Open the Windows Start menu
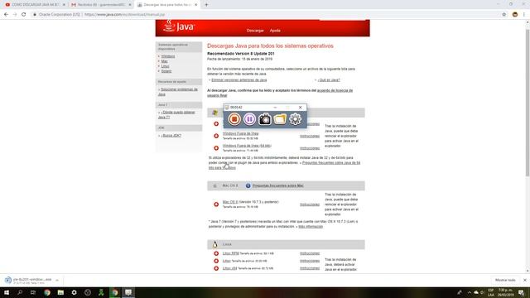 7,292
